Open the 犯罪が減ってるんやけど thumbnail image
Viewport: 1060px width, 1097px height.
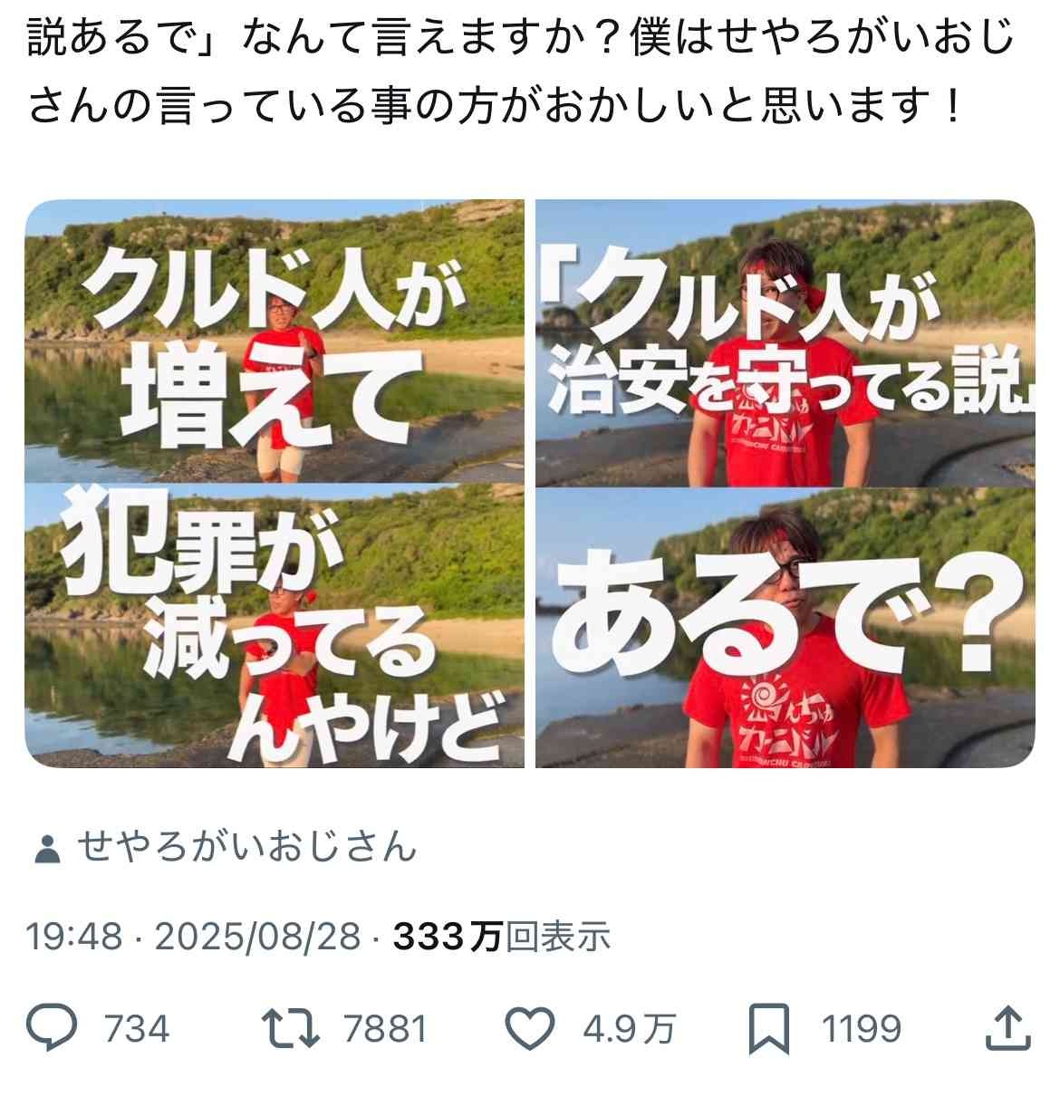pos(275,625)
